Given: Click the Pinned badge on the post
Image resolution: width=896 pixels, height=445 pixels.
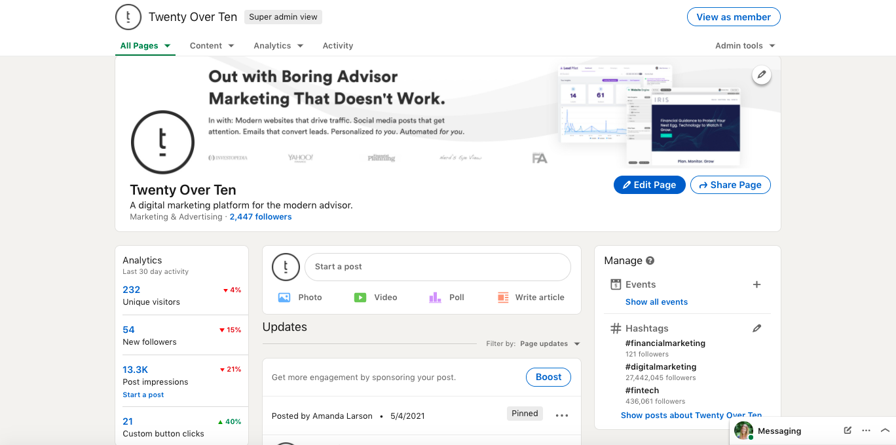Looking at the screenshot, I should pos(525,414).
